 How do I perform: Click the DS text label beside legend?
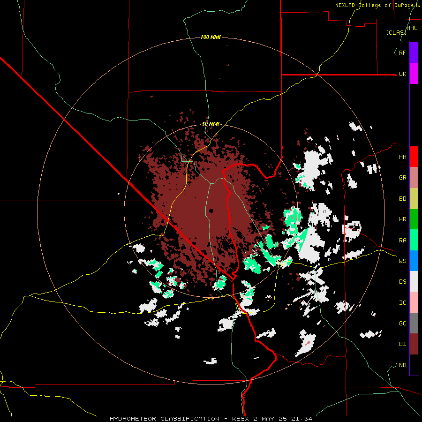coord(403,282)
